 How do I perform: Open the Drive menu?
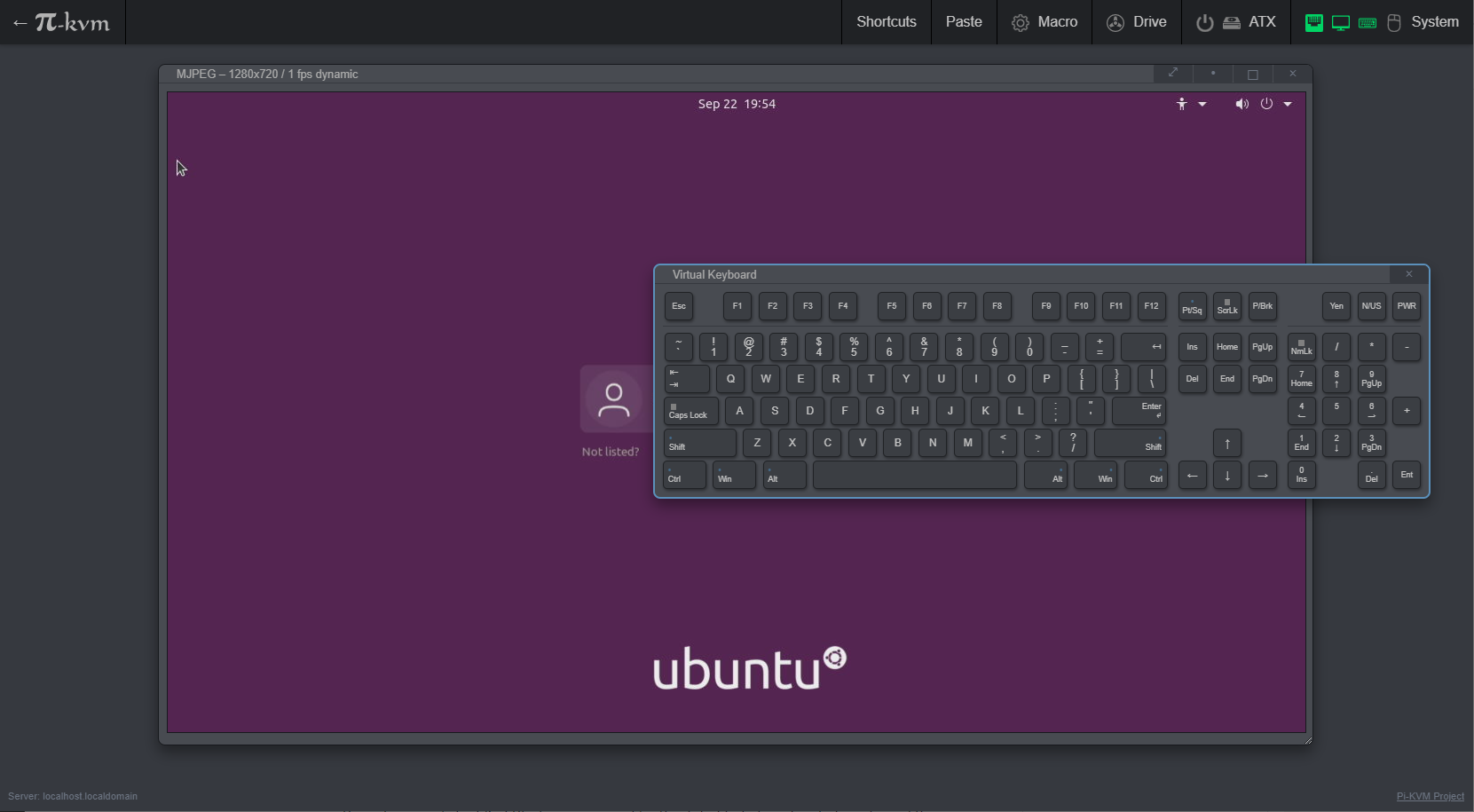coord(1137,22)
